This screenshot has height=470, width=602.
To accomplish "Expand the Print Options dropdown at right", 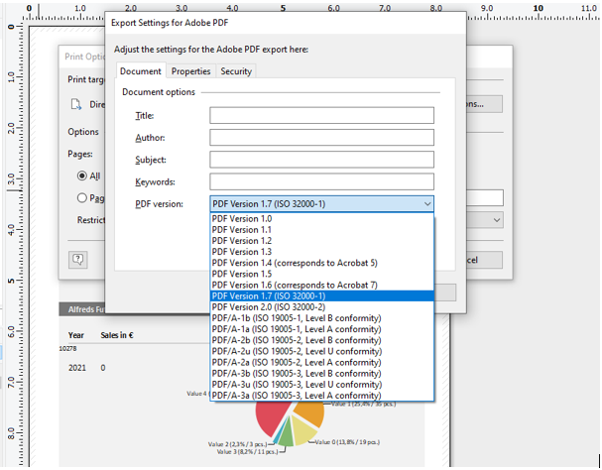I will coord(496,220).
